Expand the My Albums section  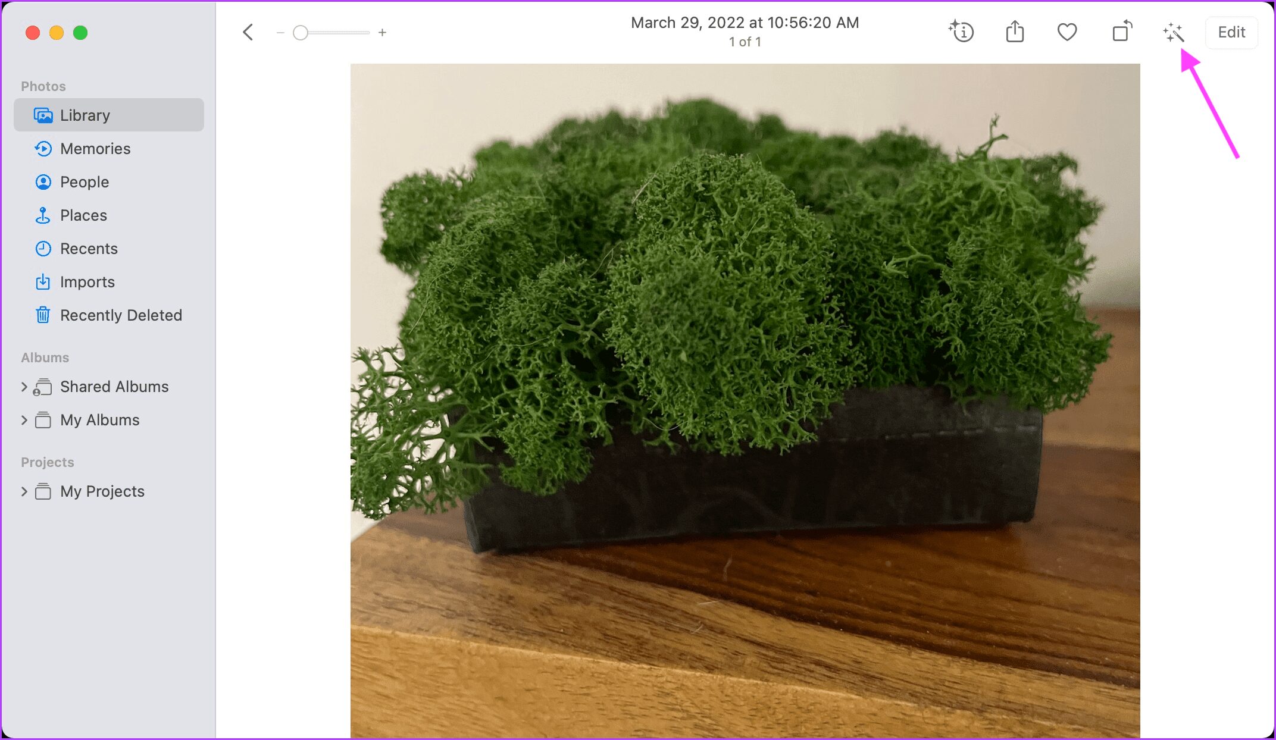[x=24, y=420]
